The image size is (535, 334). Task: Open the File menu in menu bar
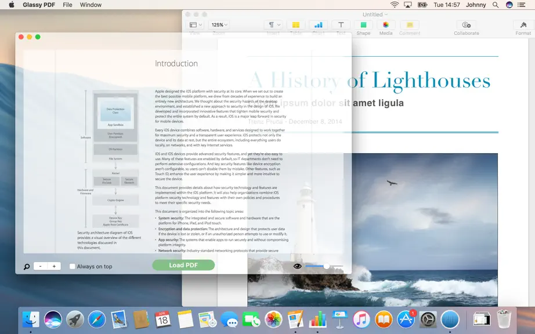point(67,5)
